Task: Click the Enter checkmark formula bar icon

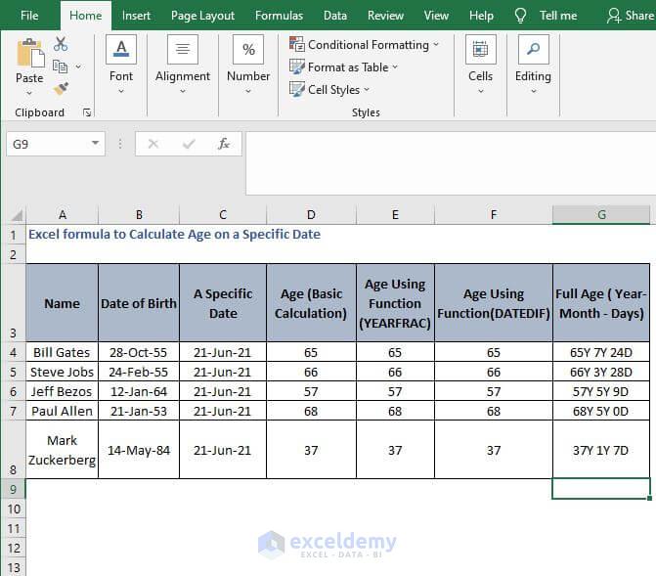Action: (189, 144)
